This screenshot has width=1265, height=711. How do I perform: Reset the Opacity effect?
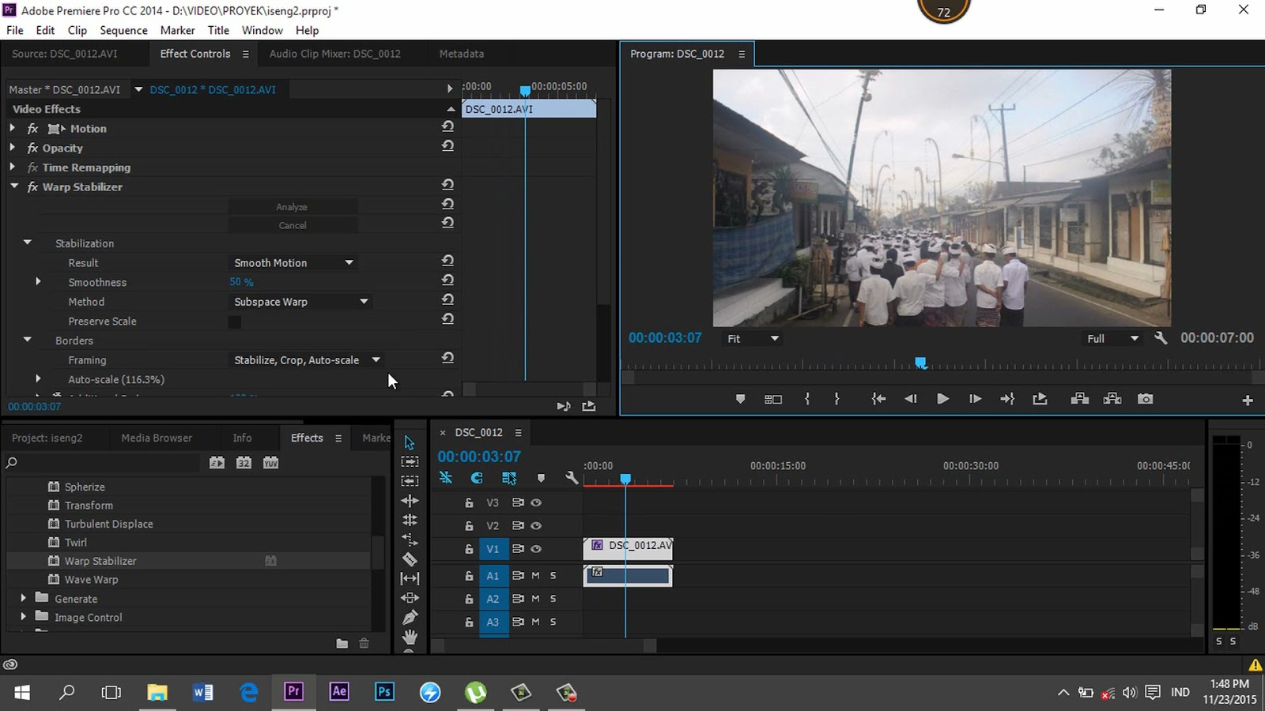(x=447, y=146)
